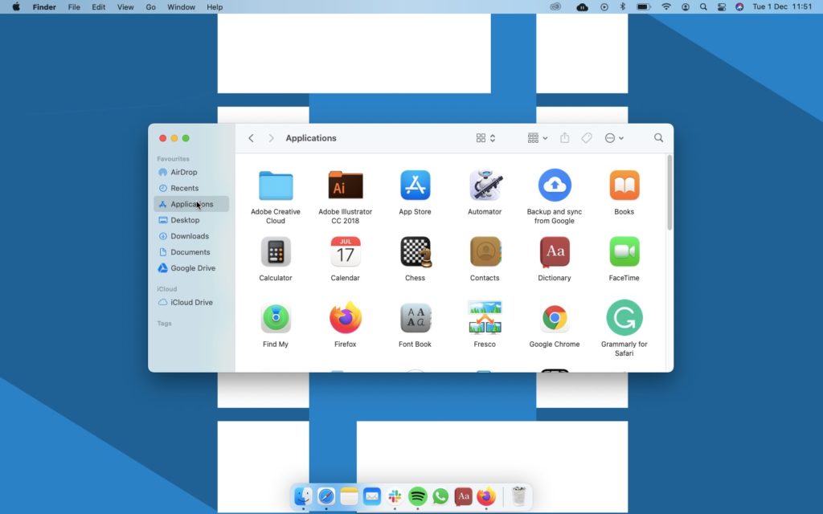The image size is (823, 514).
Task: Select Adobe Illustrator CC 2018 app
Action: [x=346, y=186]
